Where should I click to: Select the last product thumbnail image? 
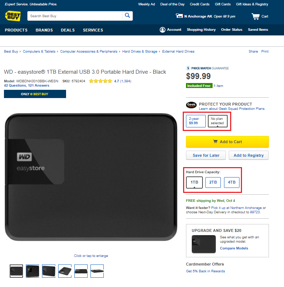97,271
